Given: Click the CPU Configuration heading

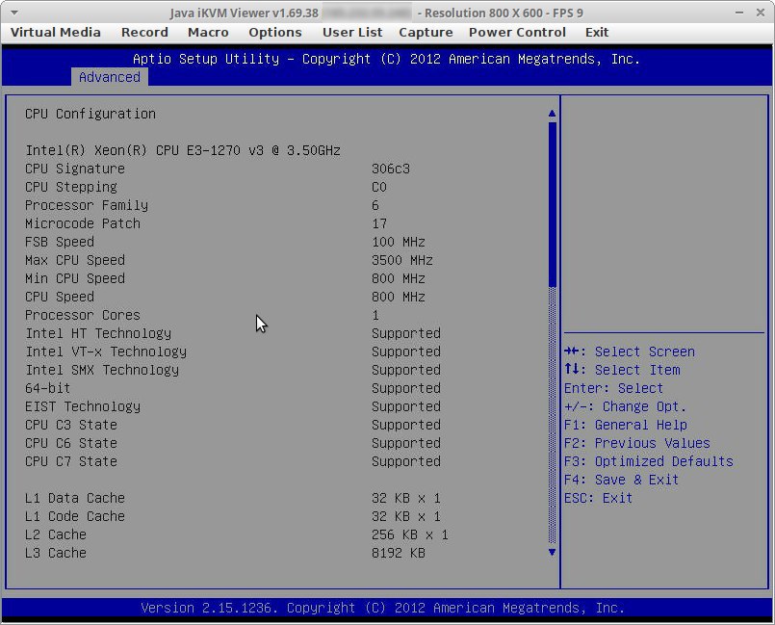Looking at the screenshot, I should point(90,114).
